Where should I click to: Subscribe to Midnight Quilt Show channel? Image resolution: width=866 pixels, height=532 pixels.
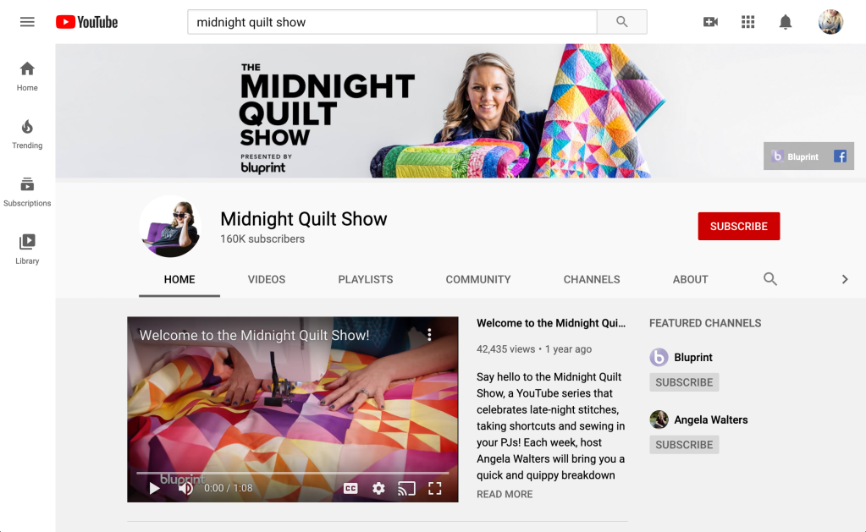click(x=738, y=227)
